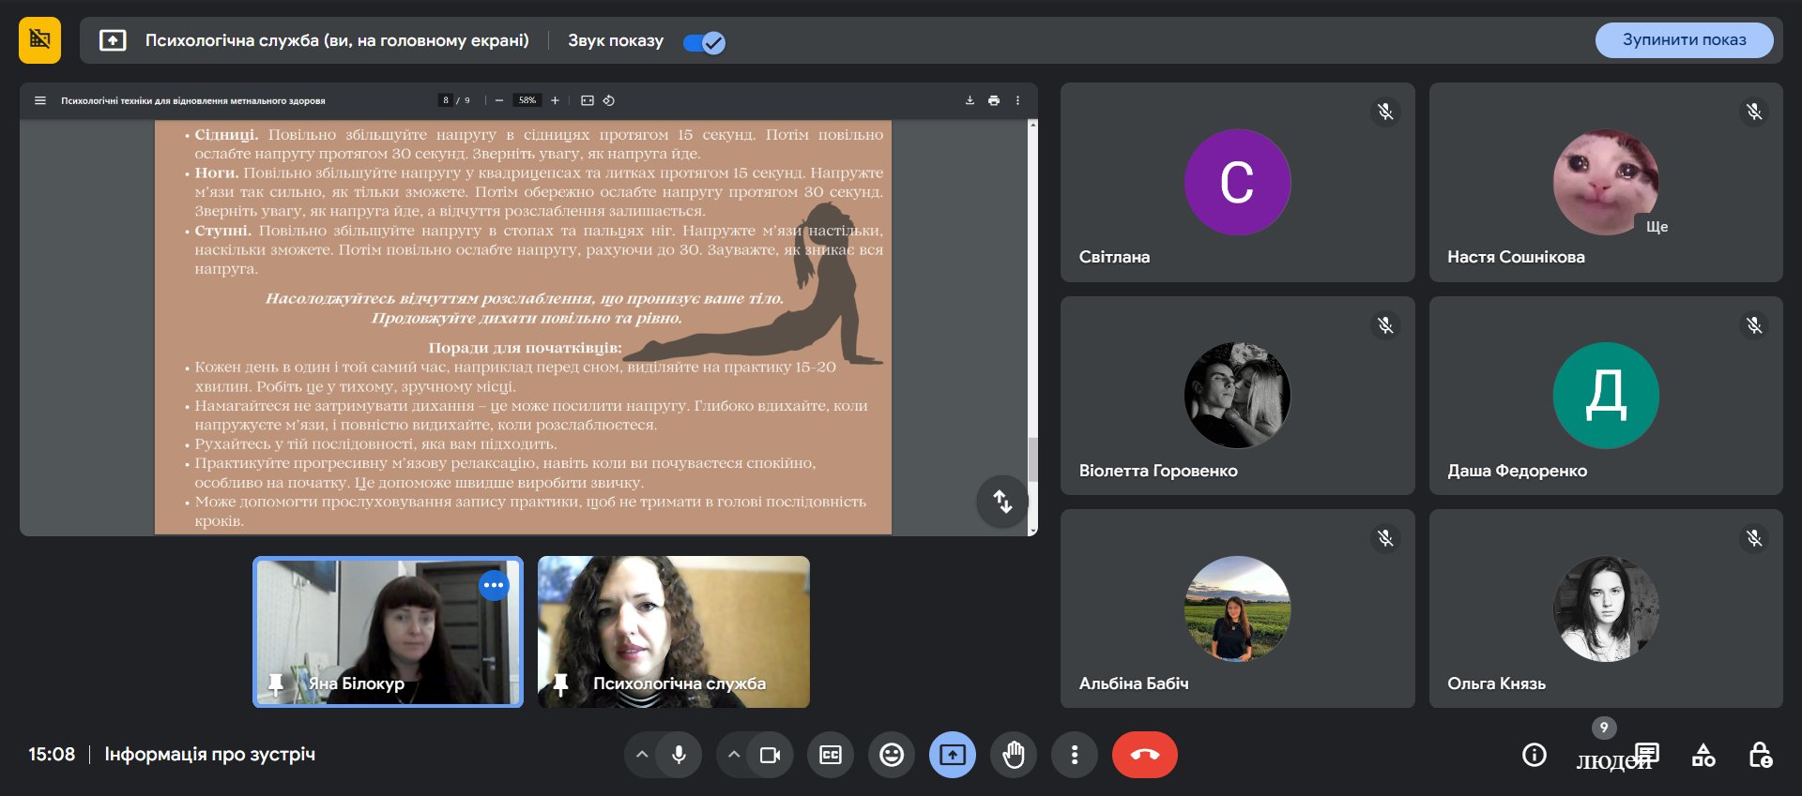The width and height of the screenshot is (1802, 796).
Task: Open the three-dot more options menu in call bar
Action: click(1075, 755)
